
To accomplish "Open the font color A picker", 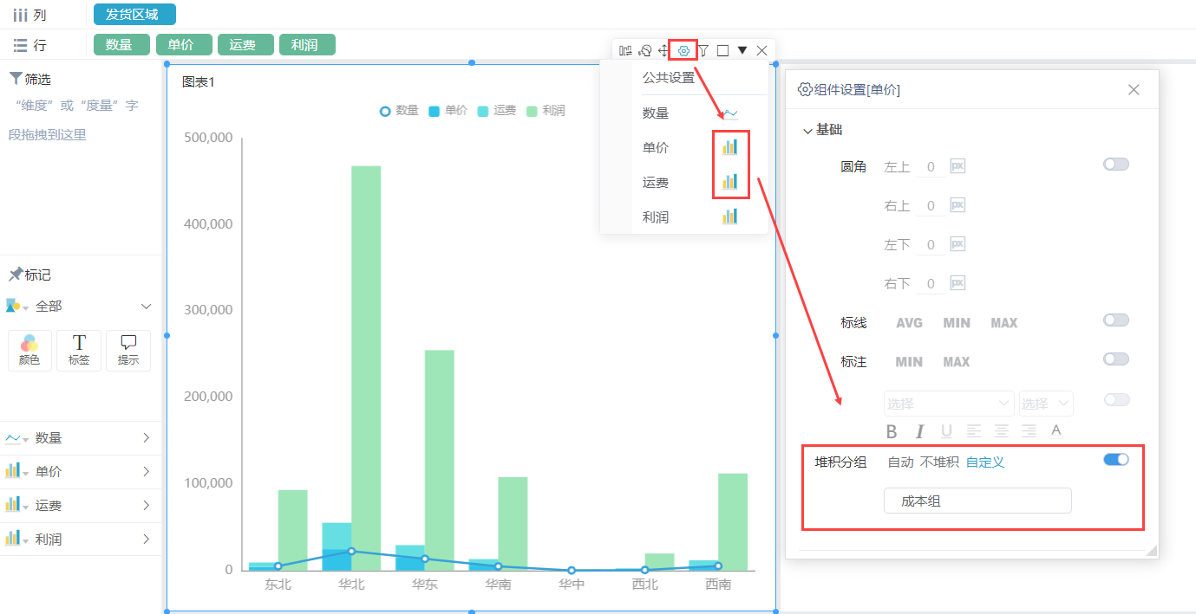I will tap(1055, 430).
